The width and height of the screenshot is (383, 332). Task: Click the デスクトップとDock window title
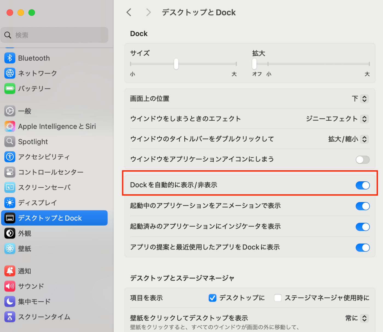199,12
